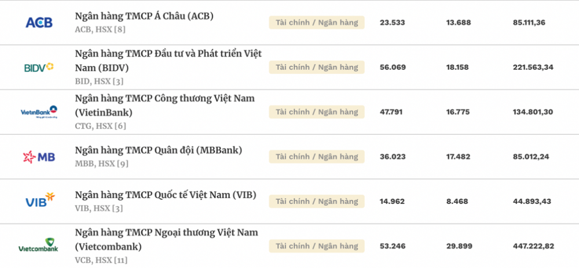
Task: Open Ngân hàng TMCP Á Châu (ACB) link
Action: click(x=144, y=16)
